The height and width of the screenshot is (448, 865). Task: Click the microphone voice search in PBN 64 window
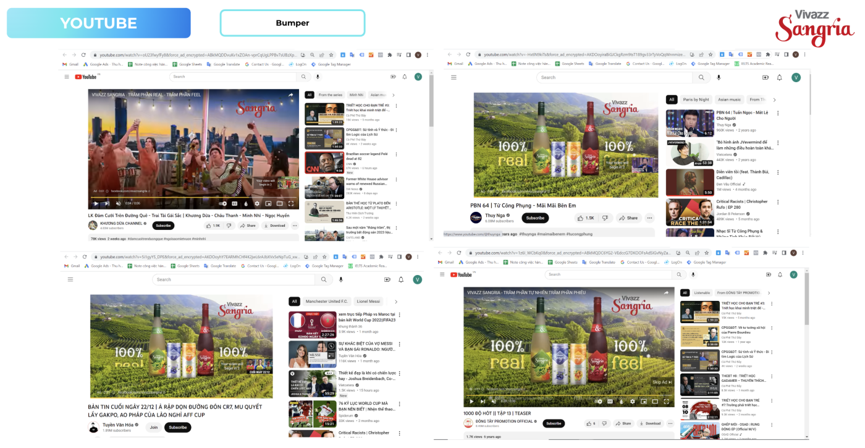coord(718,77)
